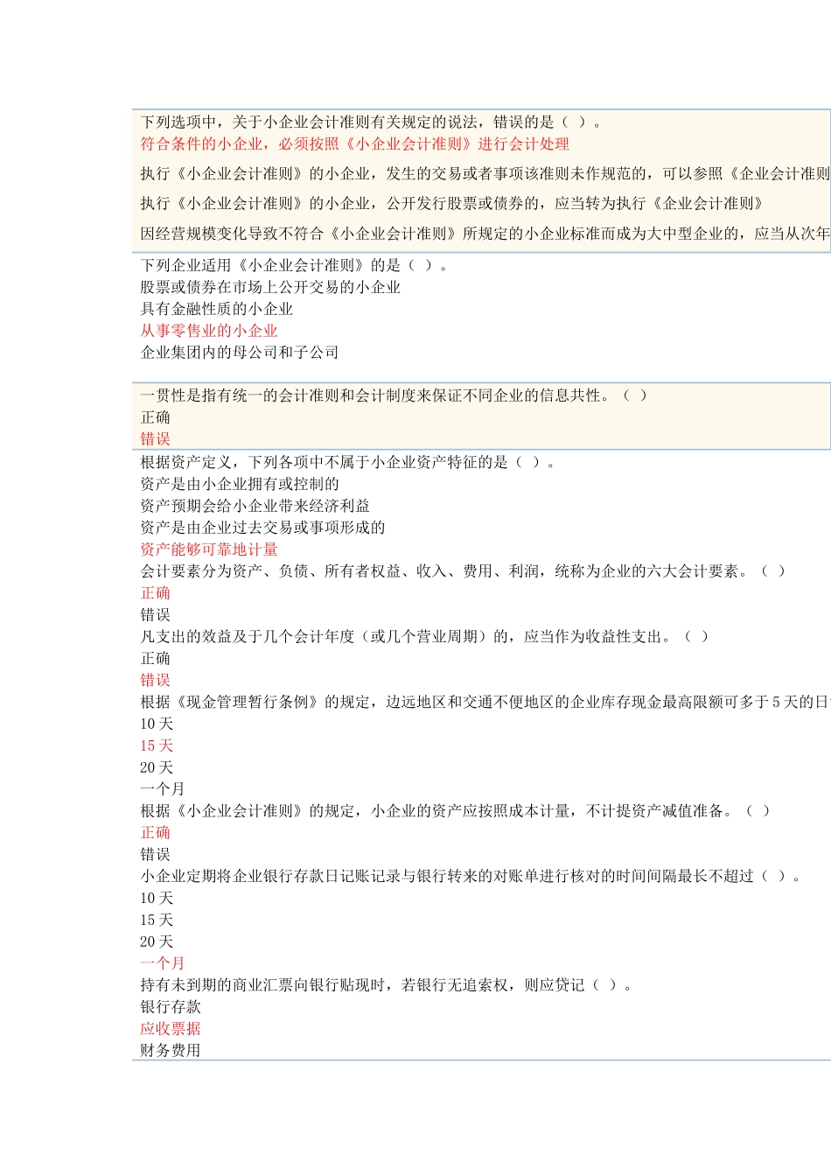
Task: Select red '正确' under the 会计要素 statement
Action: click(x=156, y=593)
